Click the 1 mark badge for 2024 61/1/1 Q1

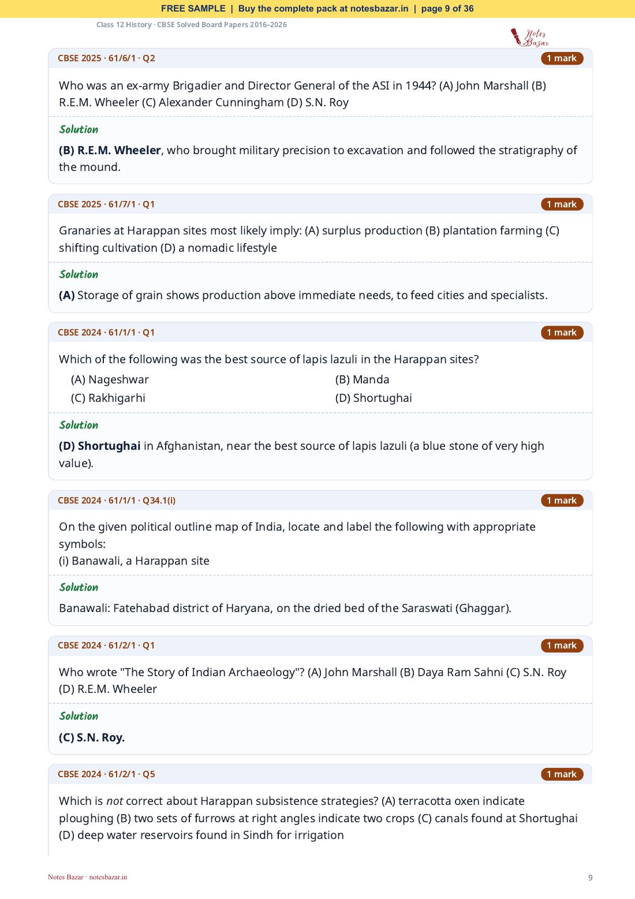562,333
